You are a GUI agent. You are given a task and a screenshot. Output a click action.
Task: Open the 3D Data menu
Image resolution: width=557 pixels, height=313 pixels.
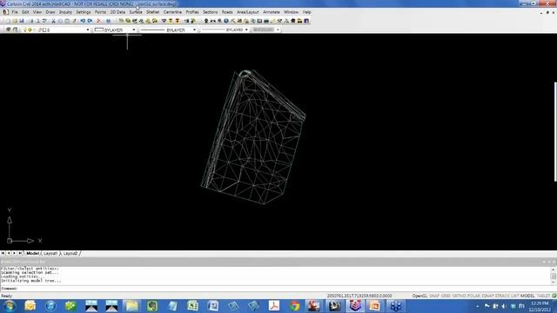coord(117,12)
